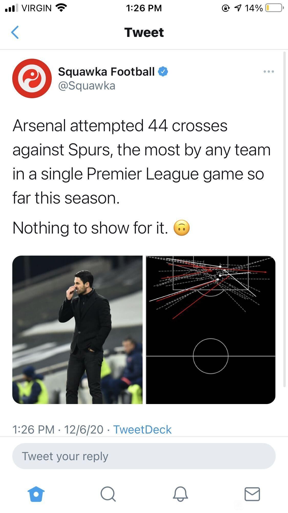Tap the tweet timestamp 1:26 PM 12/6/20
This screenshot has width=288, height=513.
[x=58, y=429]
